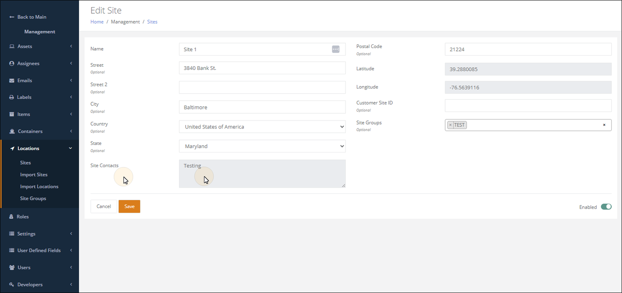622x293 pixels.
Task: Click the Emails envelope icon
Action: 12,80
